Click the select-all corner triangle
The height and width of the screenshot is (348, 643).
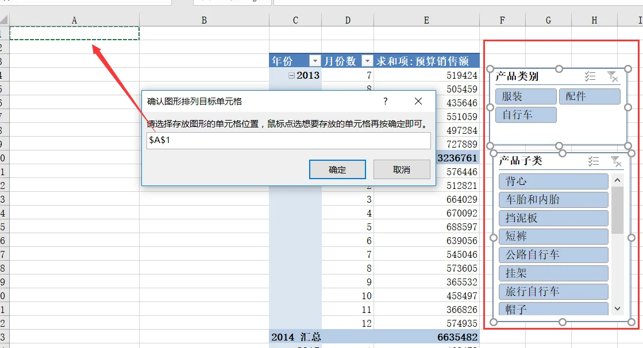[x=4, y=20]
